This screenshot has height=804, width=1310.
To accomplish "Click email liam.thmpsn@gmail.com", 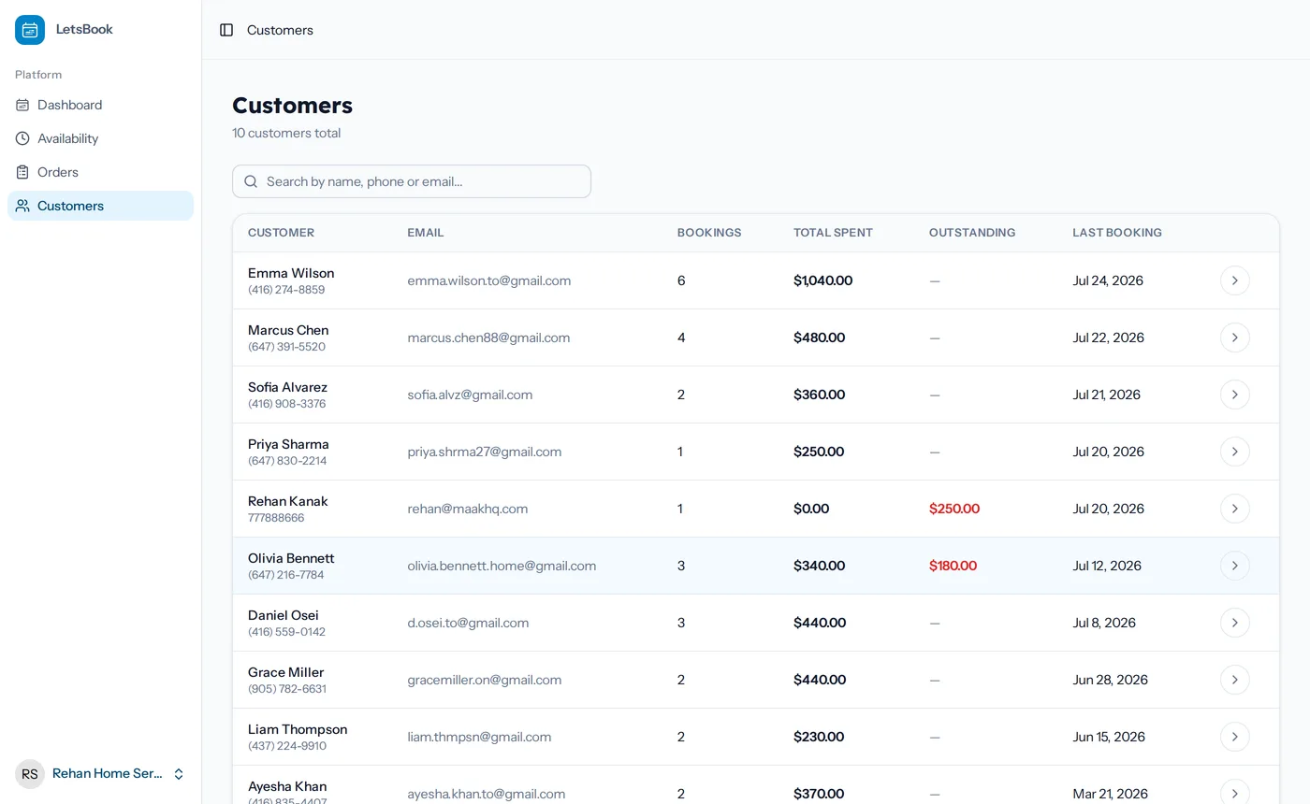I will pos(479,737).
